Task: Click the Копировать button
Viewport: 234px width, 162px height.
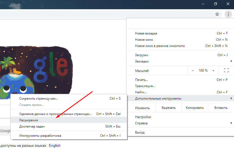Action: 195,108
